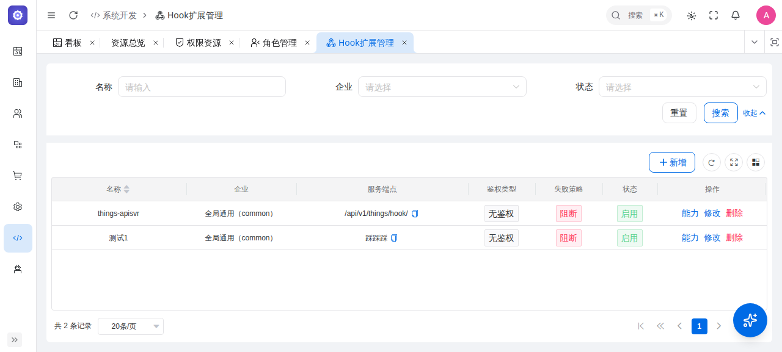The height and width of the screenshot is (352, 782).
Task: Click 删除 for 测试1 row
Action: coord(734,238)
